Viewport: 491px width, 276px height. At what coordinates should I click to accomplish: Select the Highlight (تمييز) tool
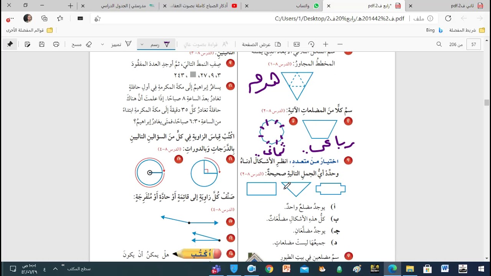(x=121, y=44)
